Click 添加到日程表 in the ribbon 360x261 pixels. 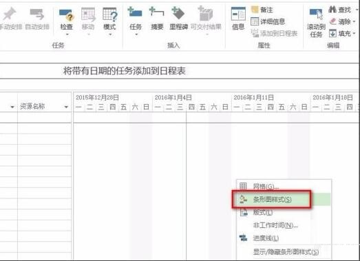pos(275,34)
